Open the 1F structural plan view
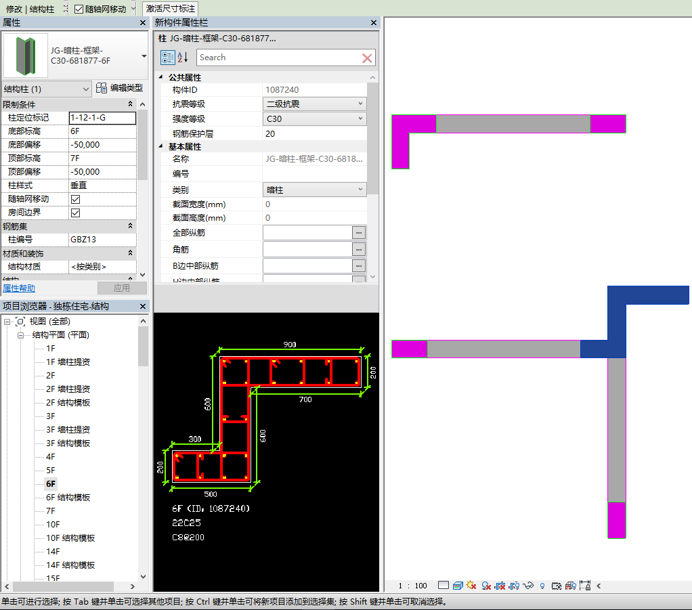692x610 pixels. [x=51, y=349]
